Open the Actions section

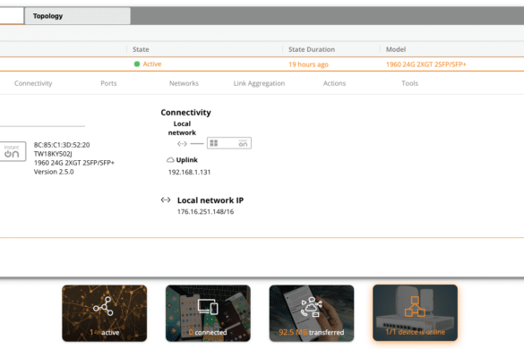334,83
